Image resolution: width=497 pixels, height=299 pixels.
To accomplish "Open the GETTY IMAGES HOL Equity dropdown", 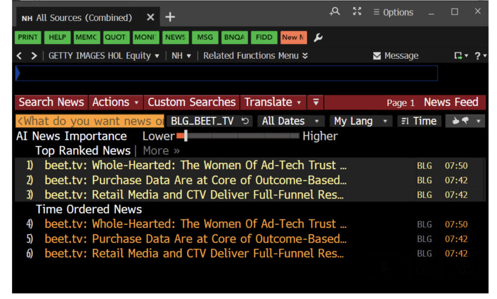I will click(156, 56).
